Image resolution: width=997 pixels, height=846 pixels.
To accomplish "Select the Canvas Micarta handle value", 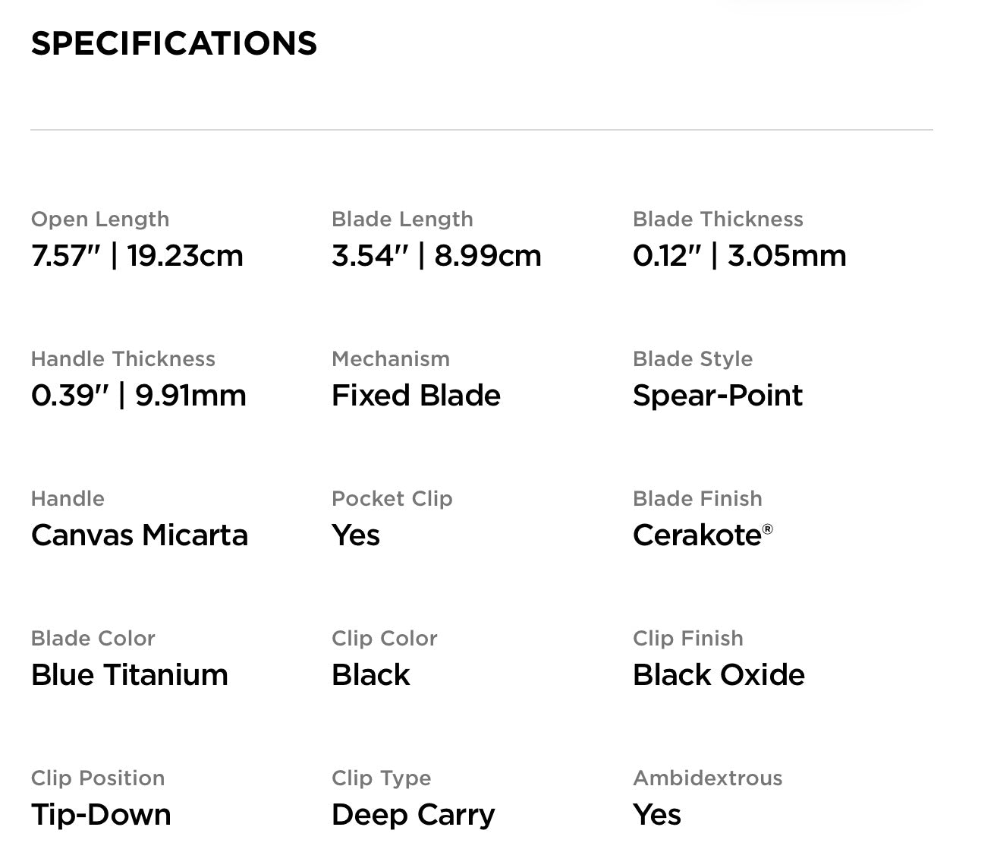I will (140, 535).
